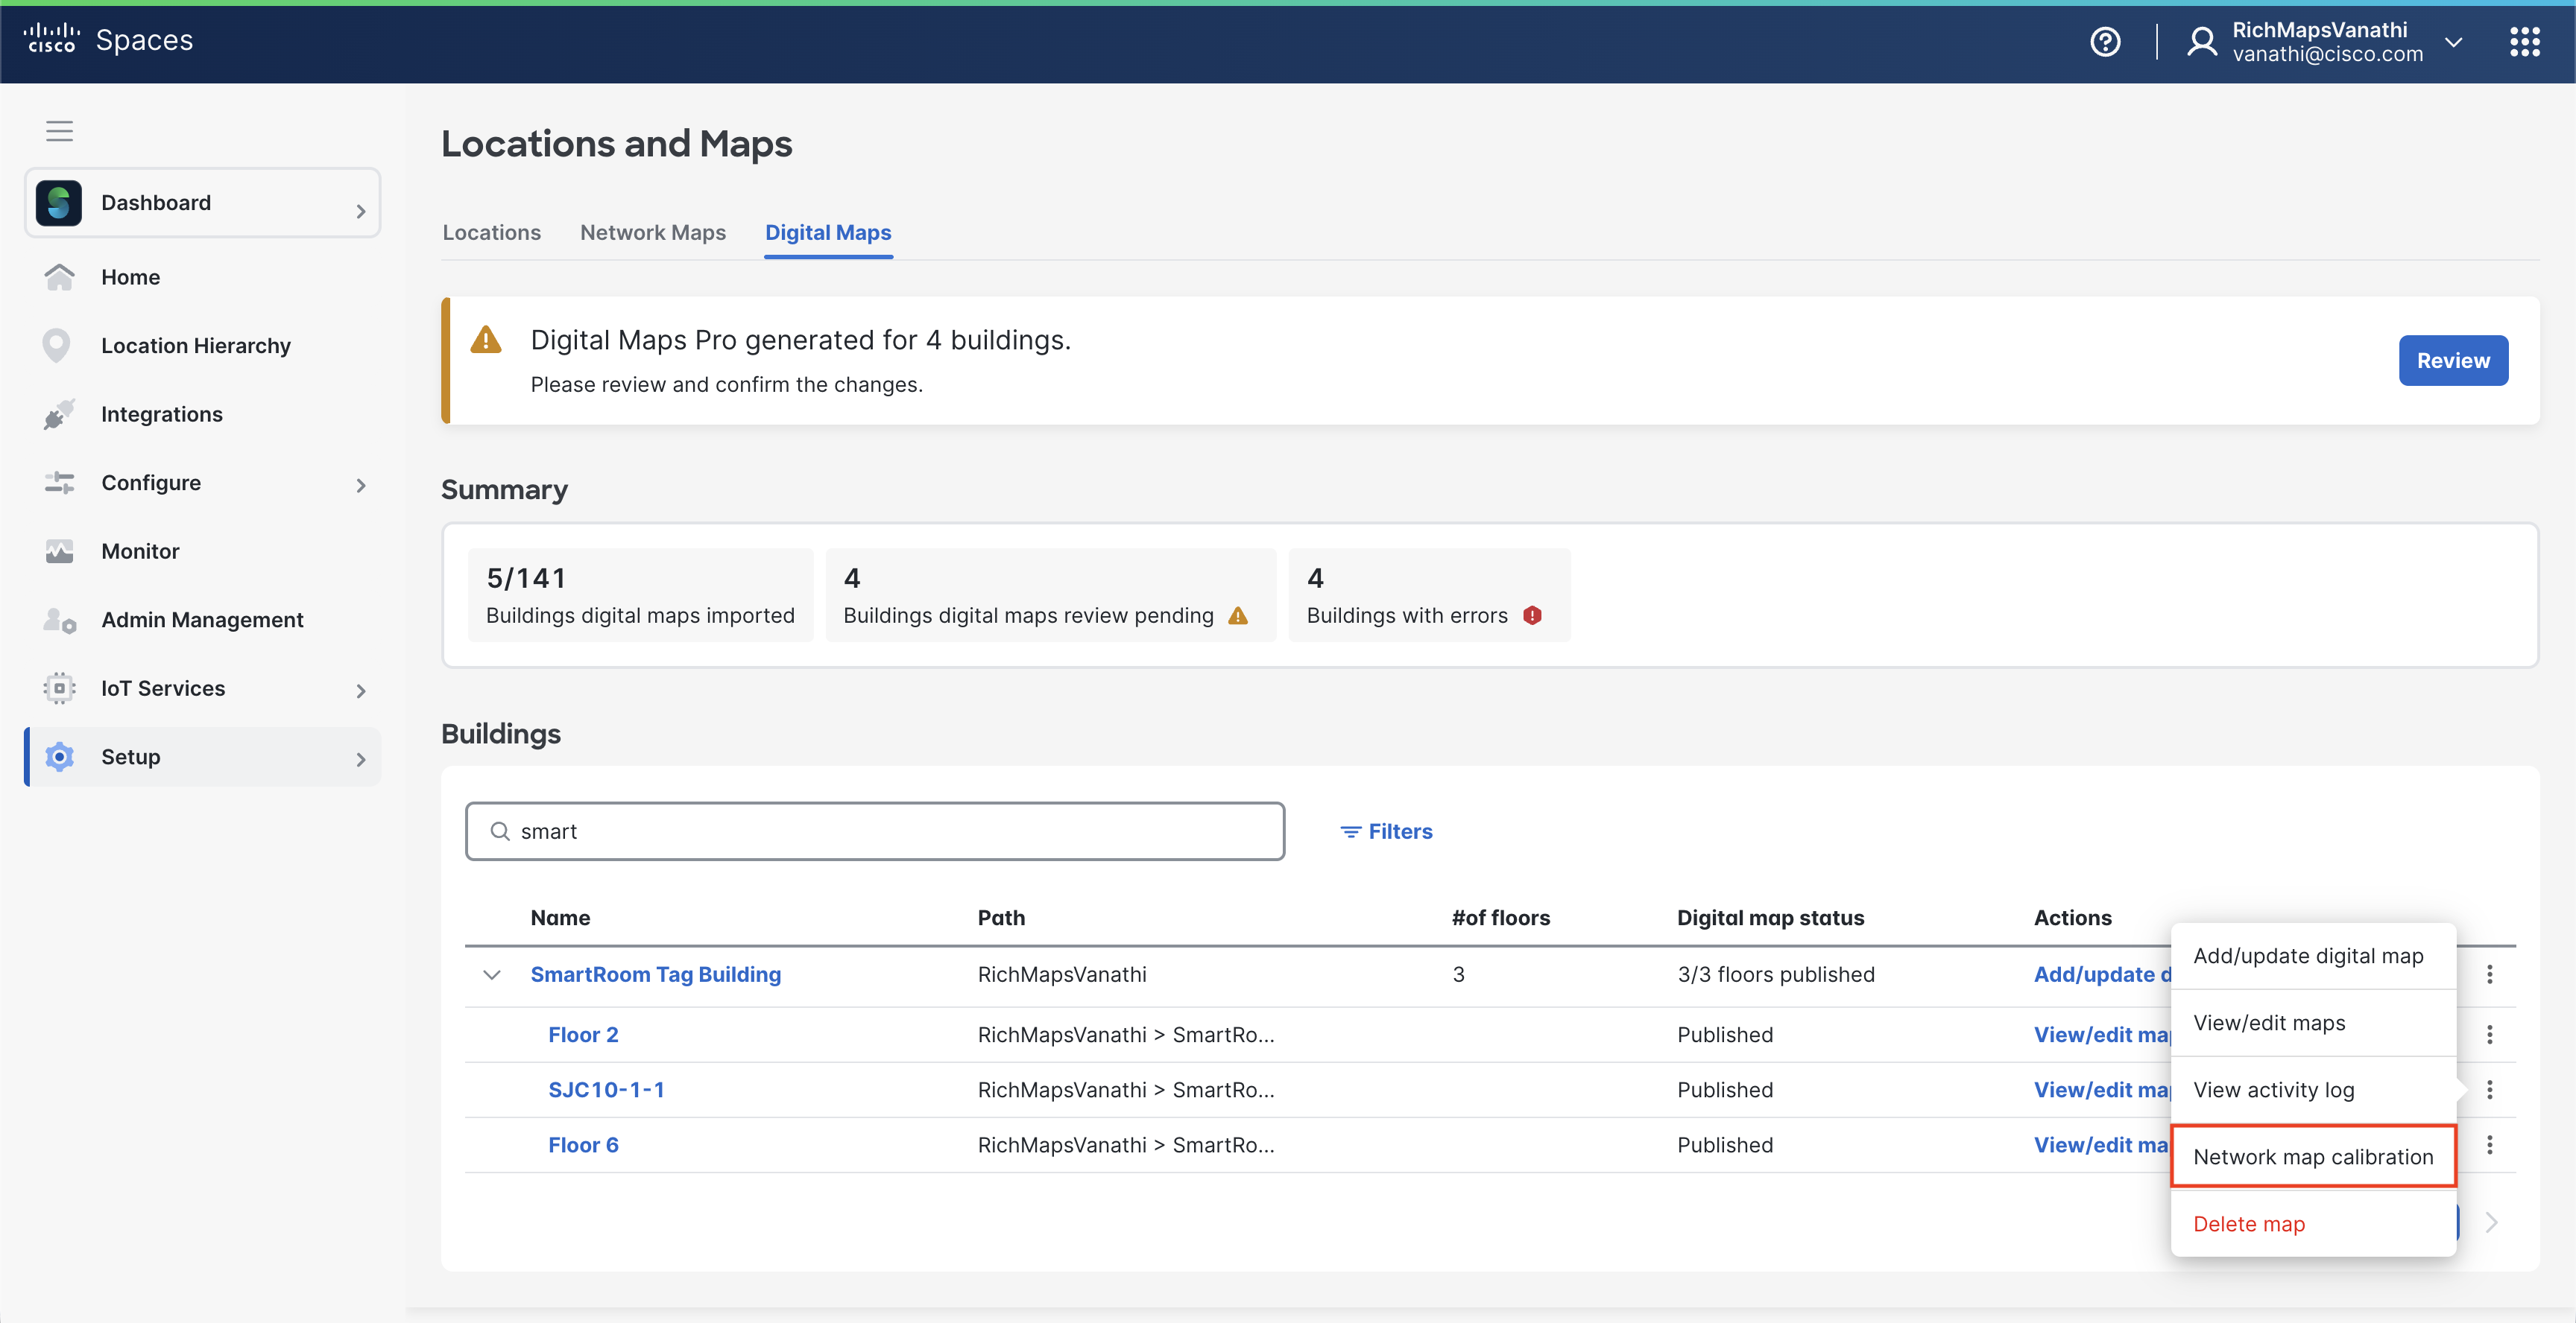
Task: Collapse the SmartRoom Tag Building row
Action: click(491, 974)
